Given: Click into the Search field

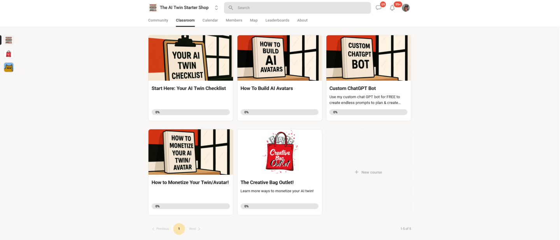Looking at the screenshot, I should [297, 8].
